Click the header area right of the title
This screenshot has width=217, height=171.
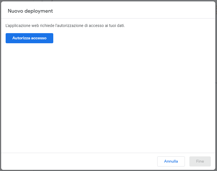(x=135, y=11)
